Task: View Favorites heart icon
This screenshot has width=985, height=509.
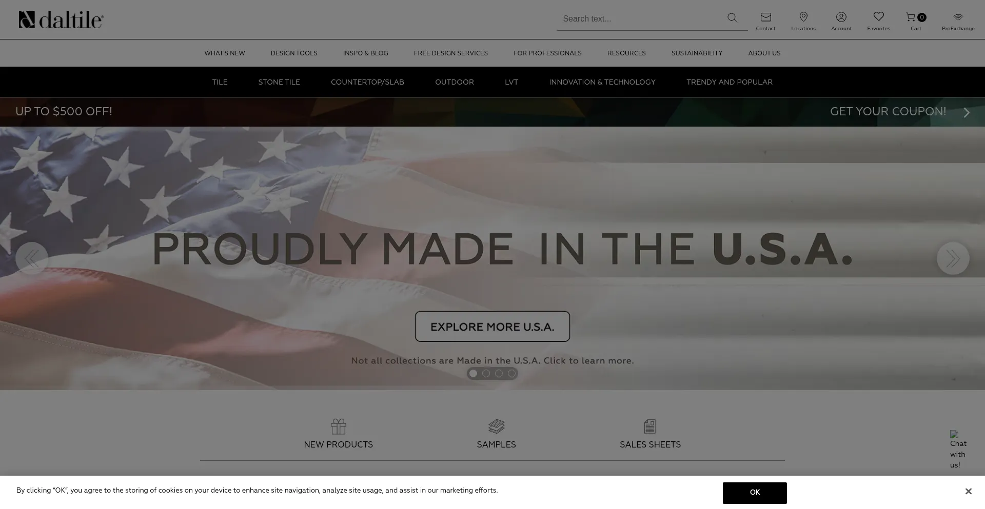Action: 879,17
